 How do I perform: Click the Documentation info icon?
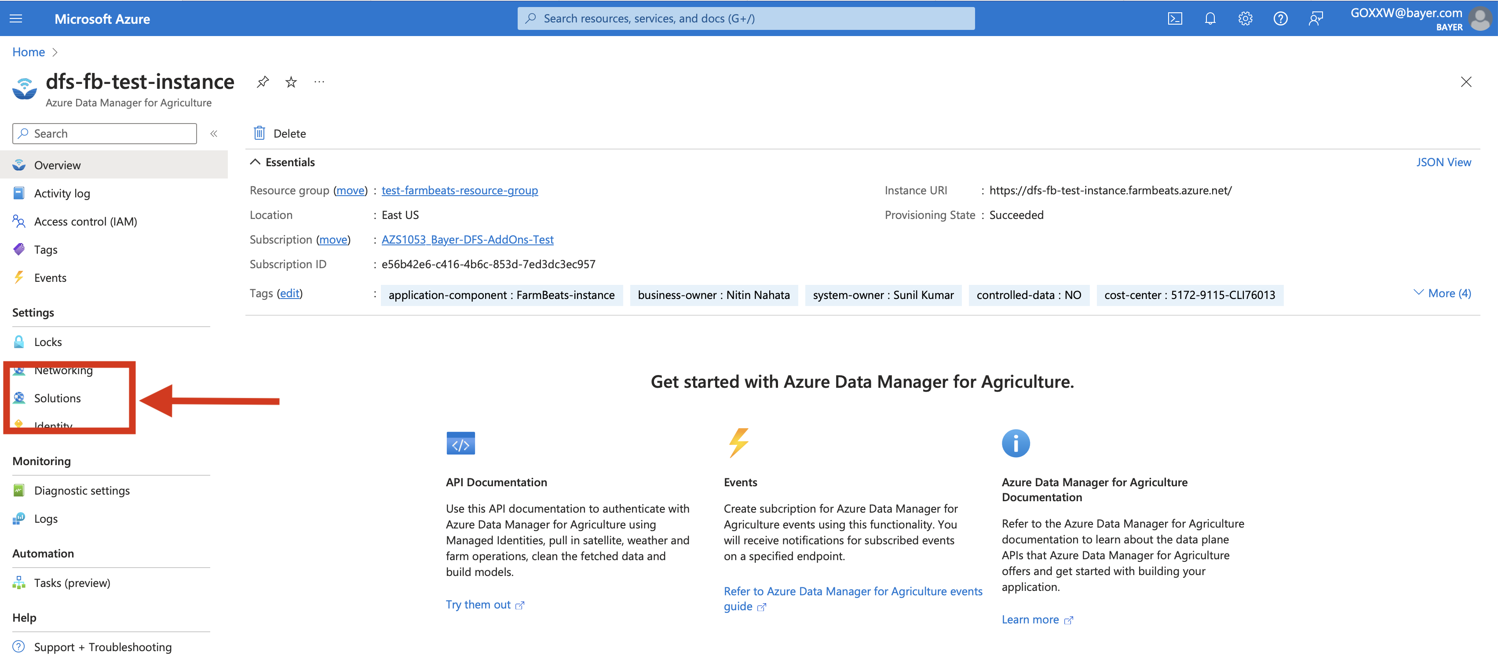(x=1016, y=443)
